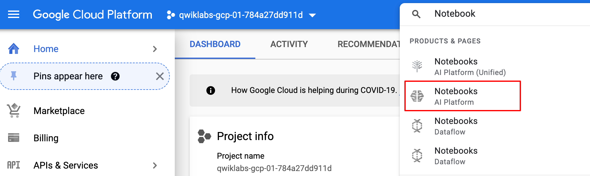
Task: Click the help question mark icon
Action: tap(115, 76)
